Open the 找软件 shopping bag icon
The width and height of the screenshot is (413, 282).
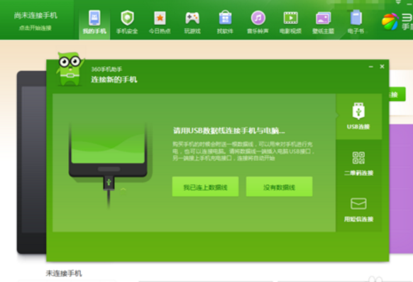(225, 18)
